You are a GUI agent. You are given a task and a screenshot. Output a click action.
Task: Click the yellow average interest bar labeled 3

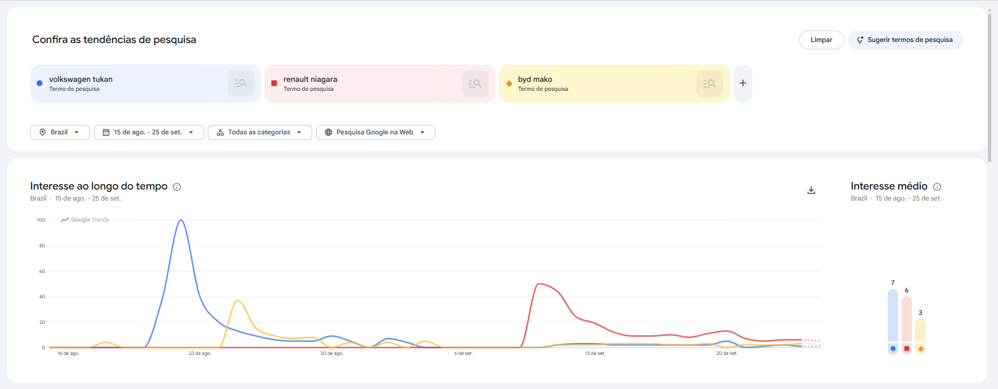pyautogui.click(x=920, y=331)
